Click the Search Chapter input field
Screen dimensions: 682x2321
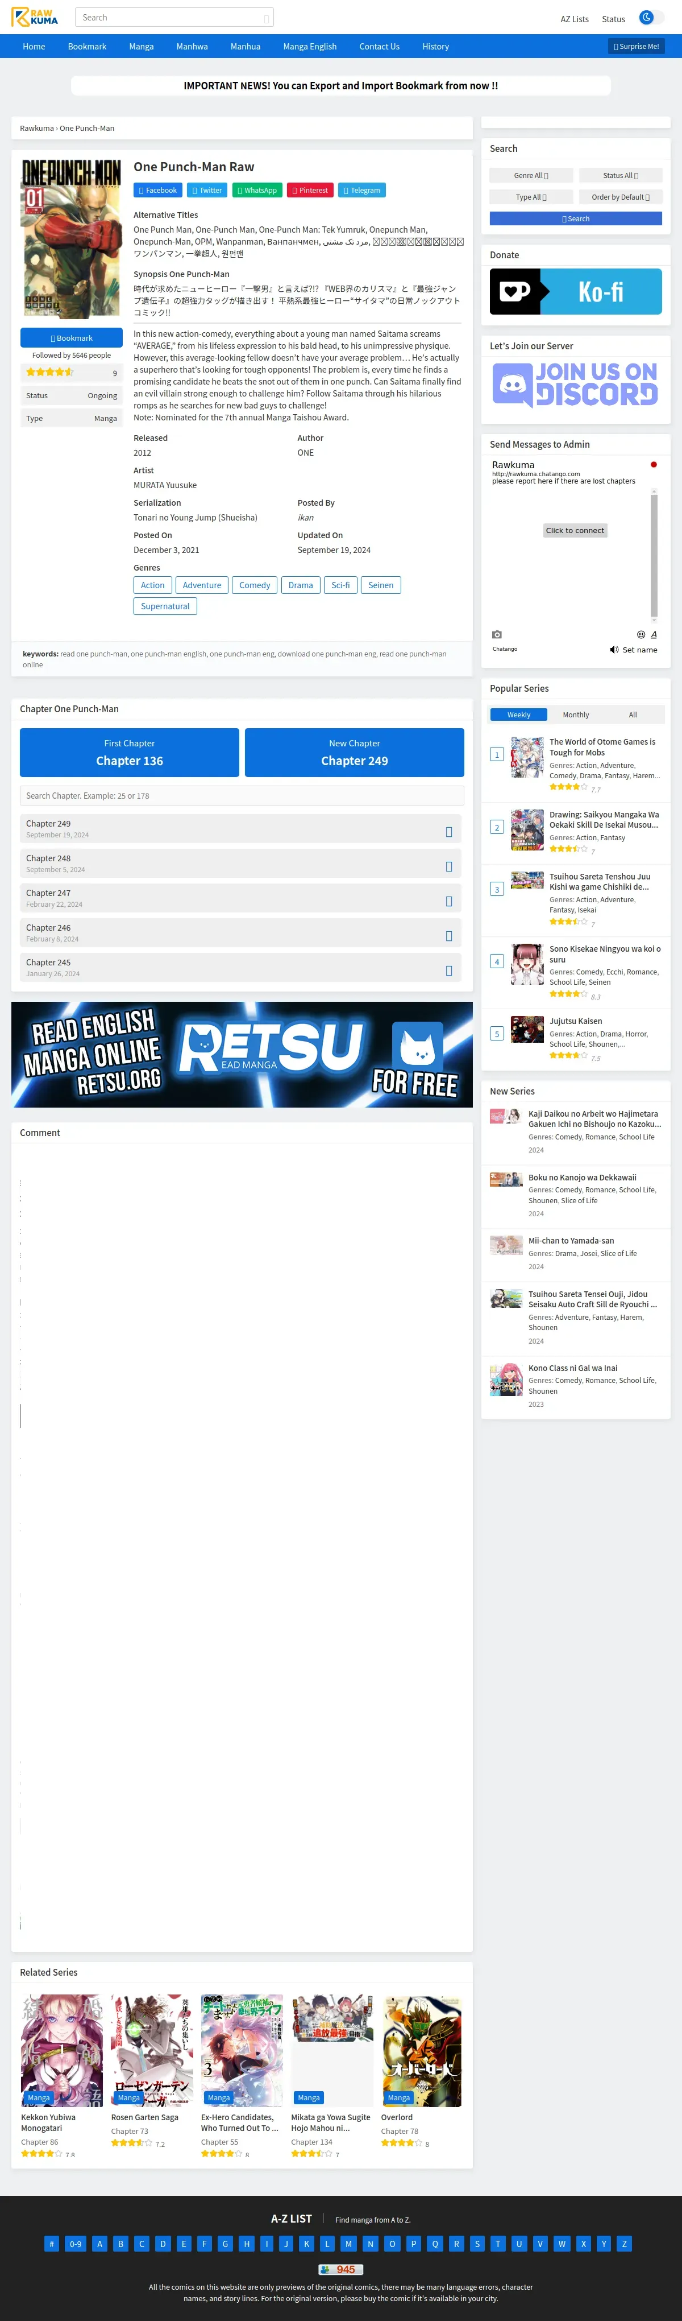[x=242, y=796]
